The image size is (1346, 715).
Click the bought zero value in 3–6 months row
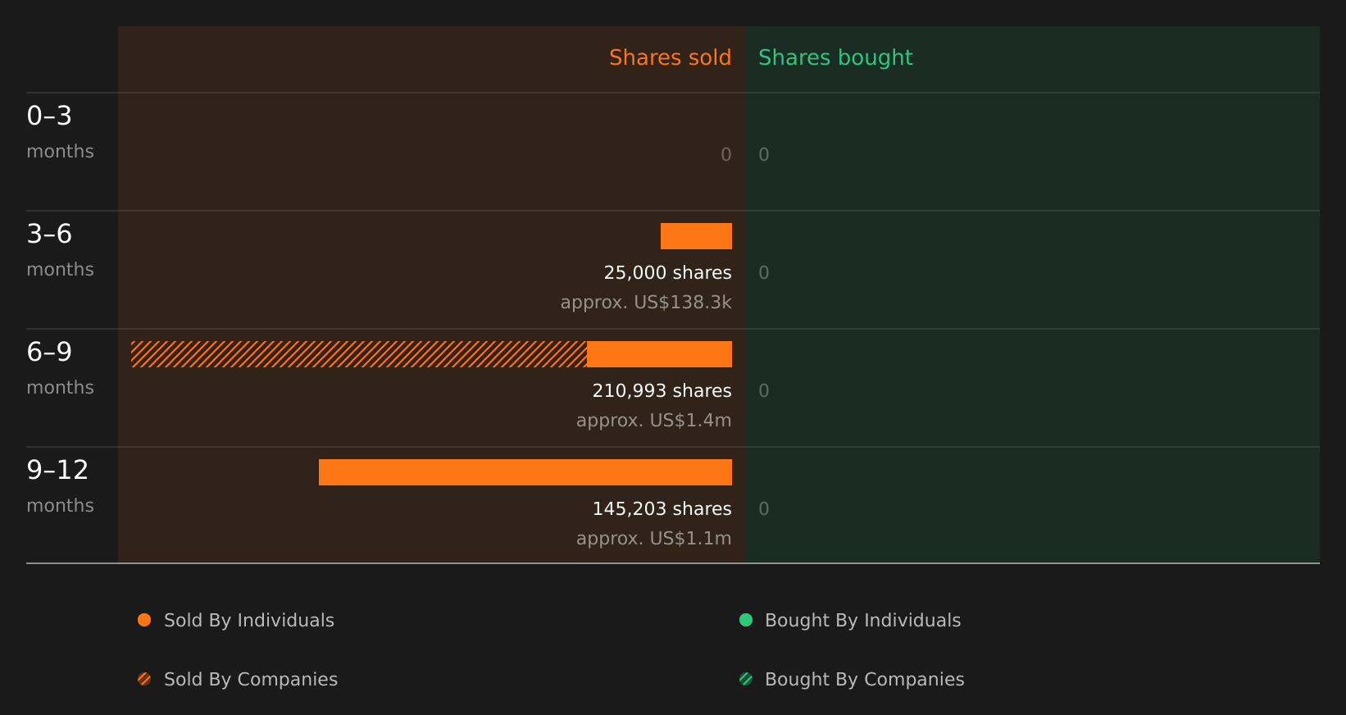click(764, 273)
